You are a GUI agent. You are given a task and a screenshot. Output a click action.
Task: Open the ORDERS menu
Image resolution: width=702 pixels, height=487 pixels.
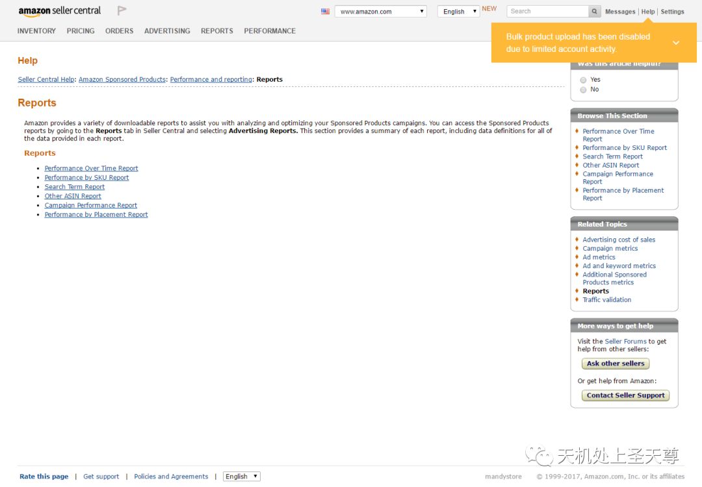[119, 31]
